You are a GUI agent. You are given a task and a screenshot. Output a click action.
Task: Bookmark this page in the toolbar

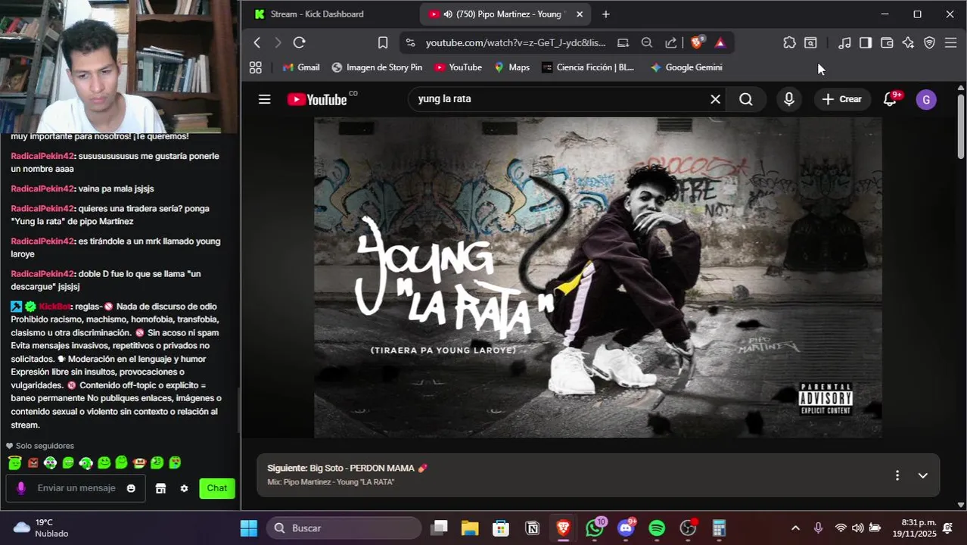pyautogui.click(x=383, y=42)
